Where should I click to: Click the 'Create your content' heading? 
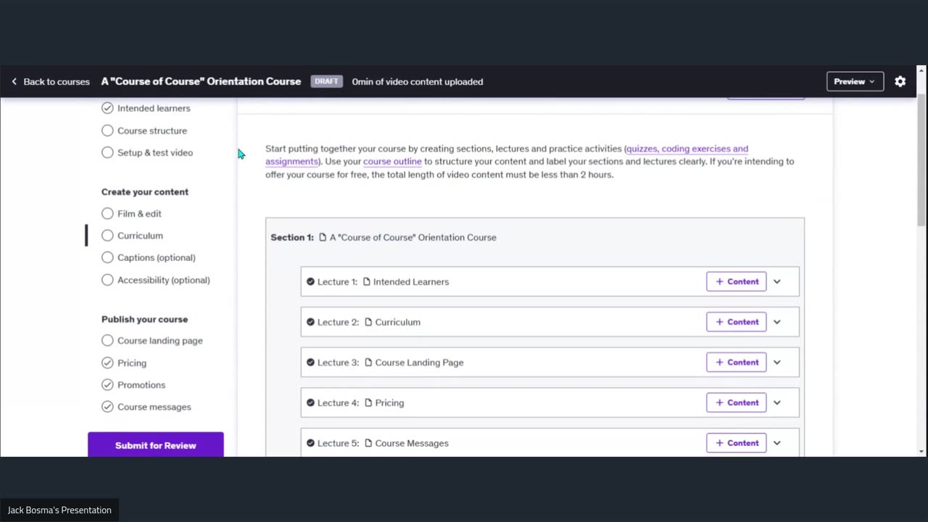coord(145,192)
